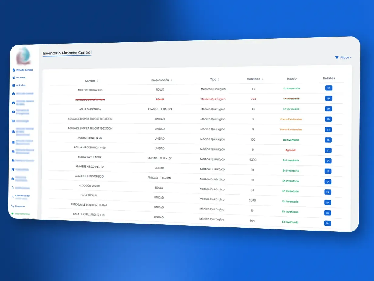View BAJALENGUAS item details
Screen dimensions: 374x281
pos(328,203)
